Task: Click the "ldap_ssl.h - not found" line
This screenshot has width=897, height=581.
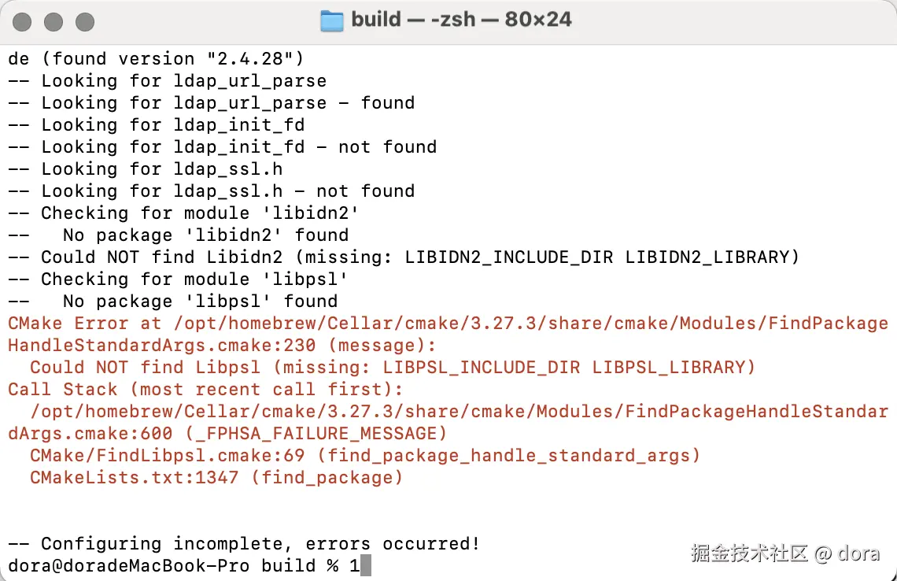Action: (227, 191)
